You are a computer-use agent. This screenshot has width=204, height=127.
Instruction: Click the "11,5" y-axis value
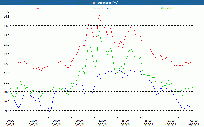(x=7, y=73)
